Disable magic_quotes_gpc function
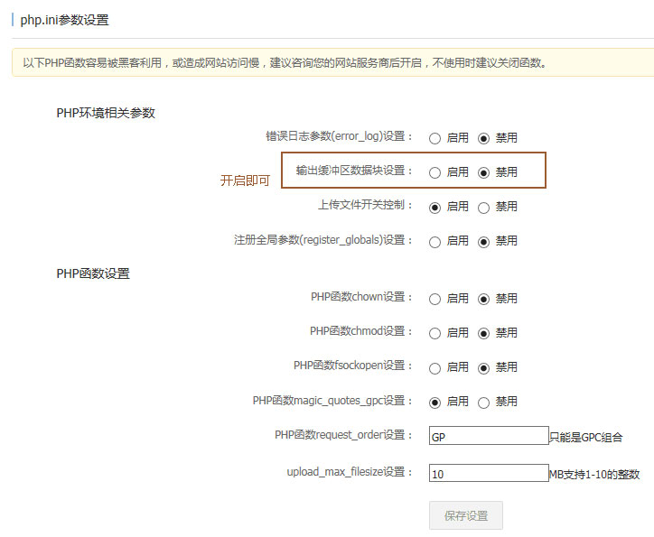Screen dimensions: 654x537 [x=483, y=403]
